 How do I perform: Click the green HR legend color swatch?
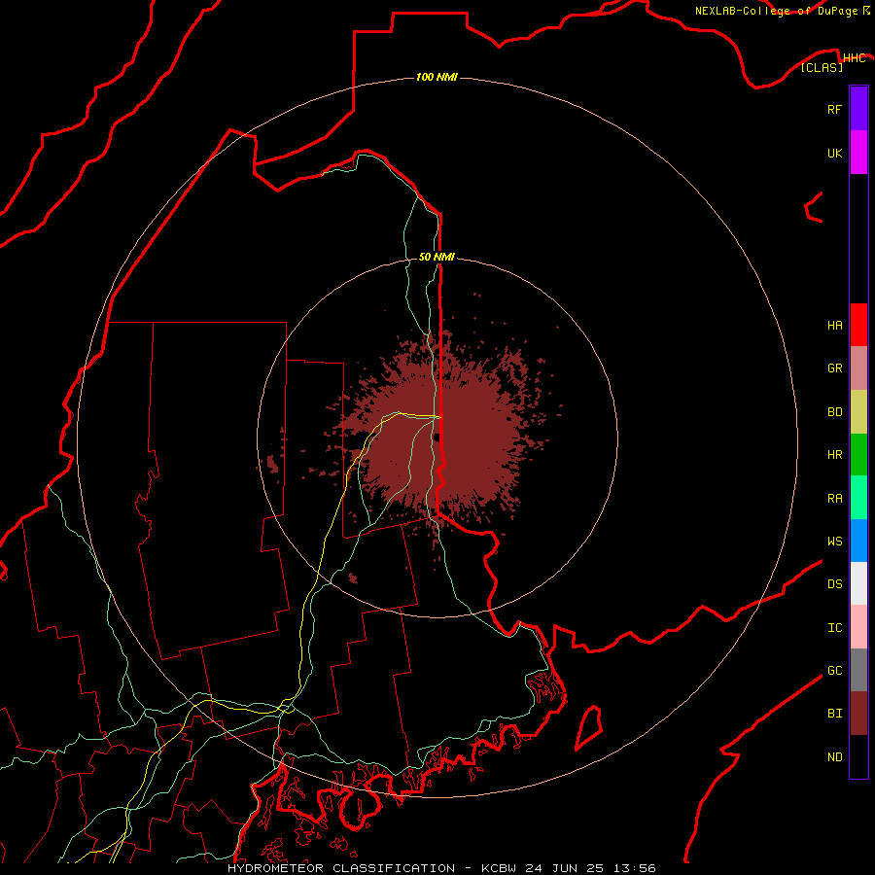coord(858,455)
